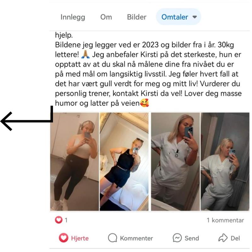Open second photo with black outfit
The image size is (252, 252).
124,162
